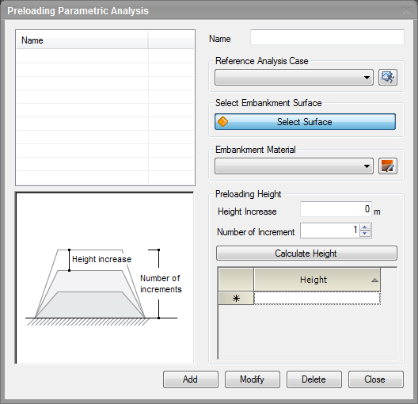
Task: Expand the Embankment Material dropdown
Action: tap(294, 166)
